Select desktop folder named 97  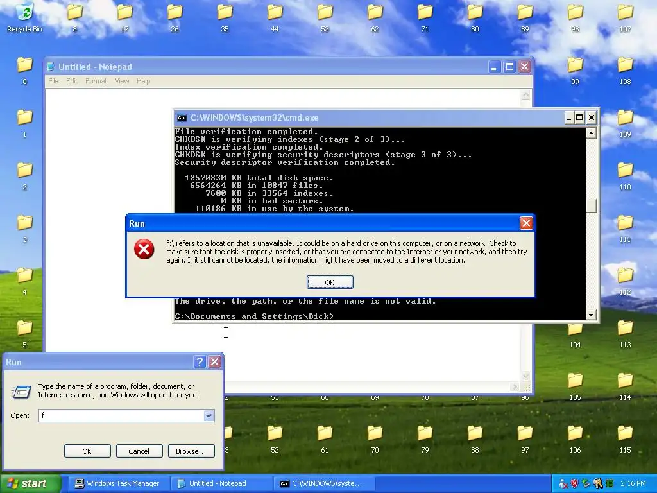click(525, 438)
